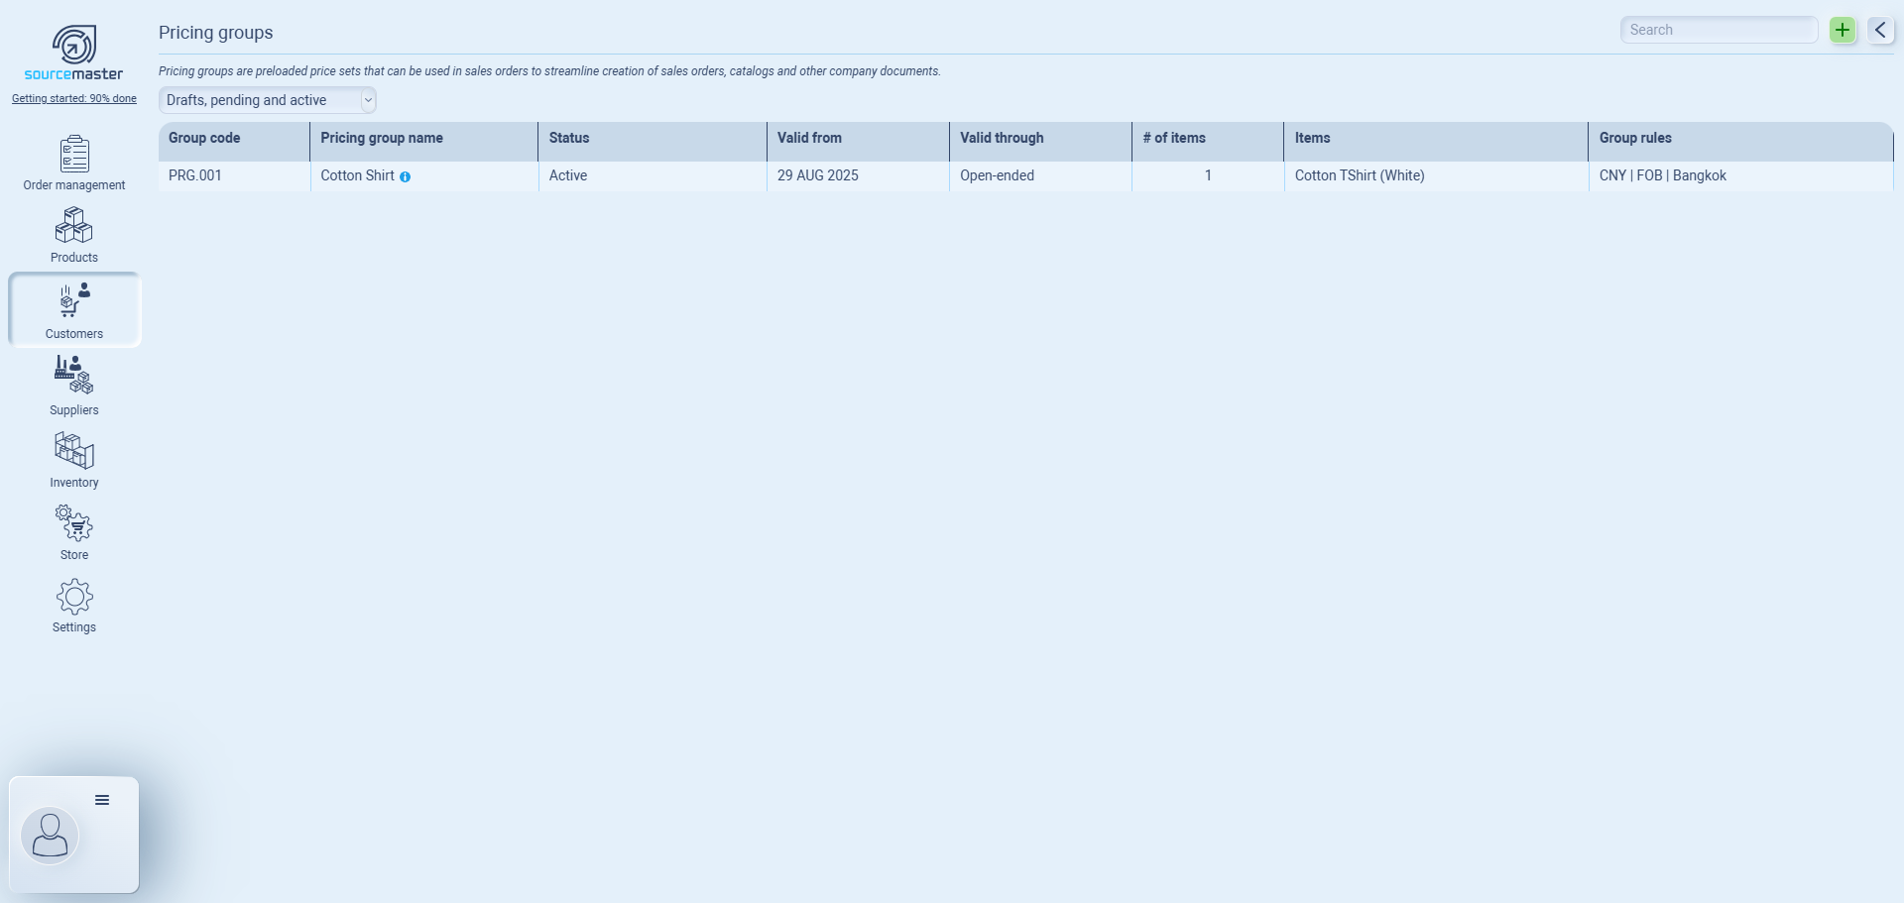1904x903 pixels.
Task: Open the Suppliers section
Action: point(74,387)
